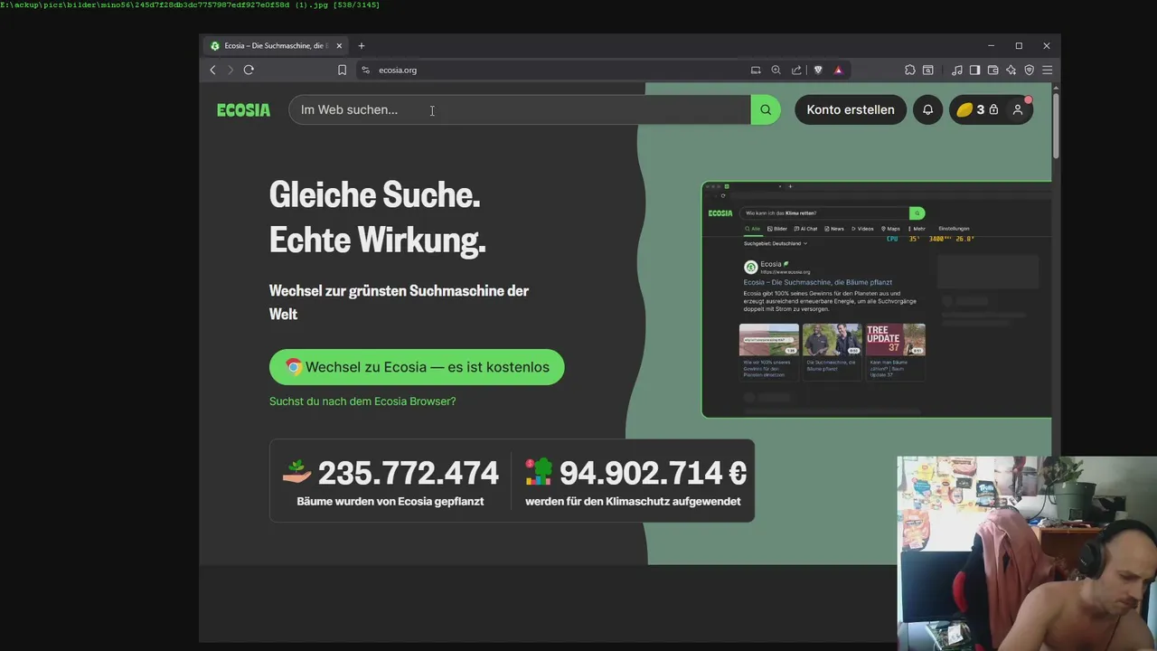Open Suchst du nach dem Ecosia Browser link
This screenshot has height=651, width=1157.
pyautogui.click(x=362, y=401)
